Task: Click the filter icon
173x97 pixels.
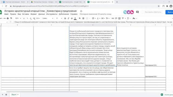Action: [x=123, y=18]
